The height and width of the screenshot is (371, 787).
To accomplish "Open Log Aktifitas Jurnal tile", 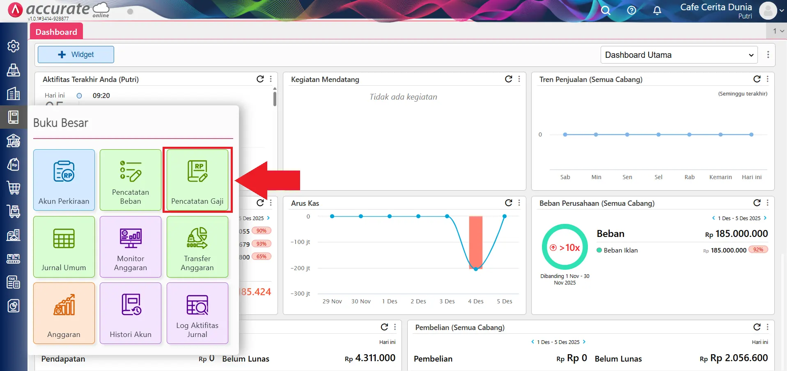I will click(197, 313).
